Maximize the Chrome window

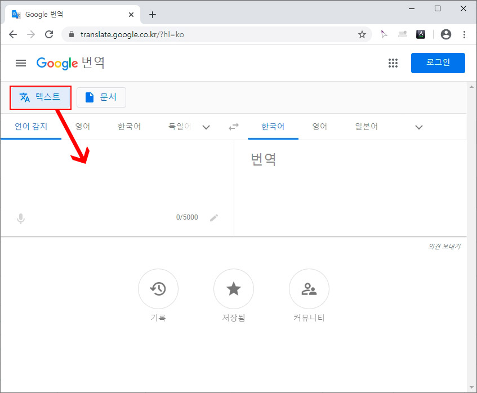click(x=438, y=8)
